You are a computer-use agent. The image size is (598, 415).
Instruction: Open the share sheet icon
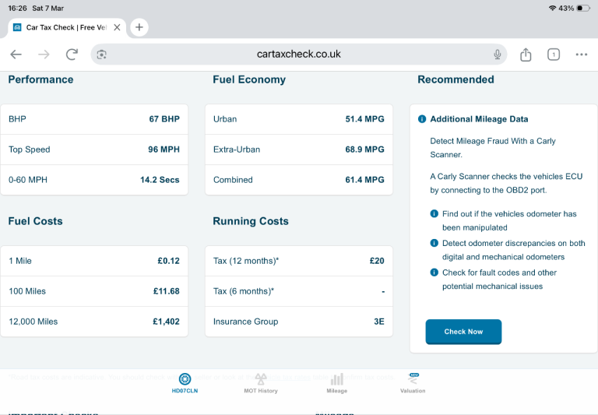click(526, 55)
